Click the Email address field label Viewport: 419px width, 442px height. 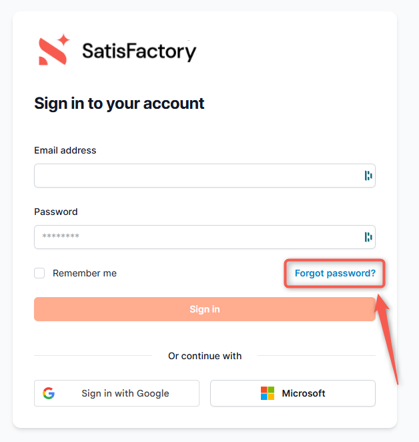(x=65, y=150)
